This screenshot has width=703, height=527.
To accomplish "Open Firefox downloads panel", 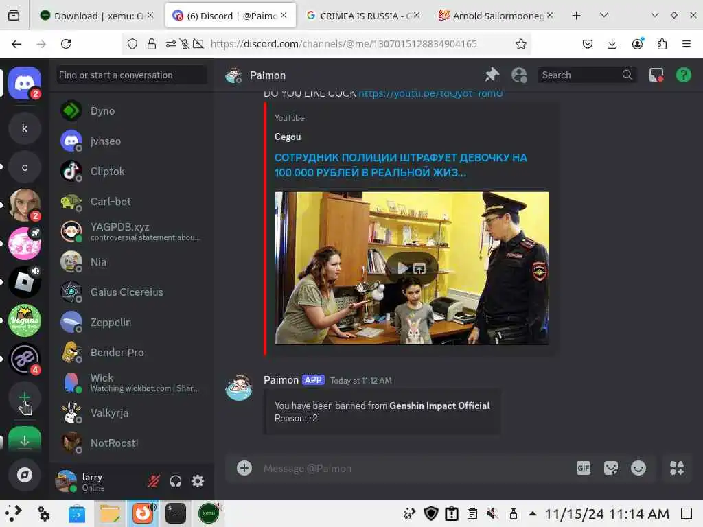I will coord(612,44).
